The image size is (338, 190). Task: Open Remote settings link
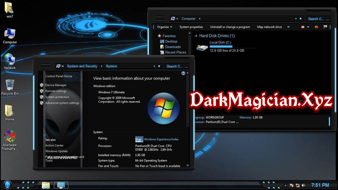click(56, 91)
